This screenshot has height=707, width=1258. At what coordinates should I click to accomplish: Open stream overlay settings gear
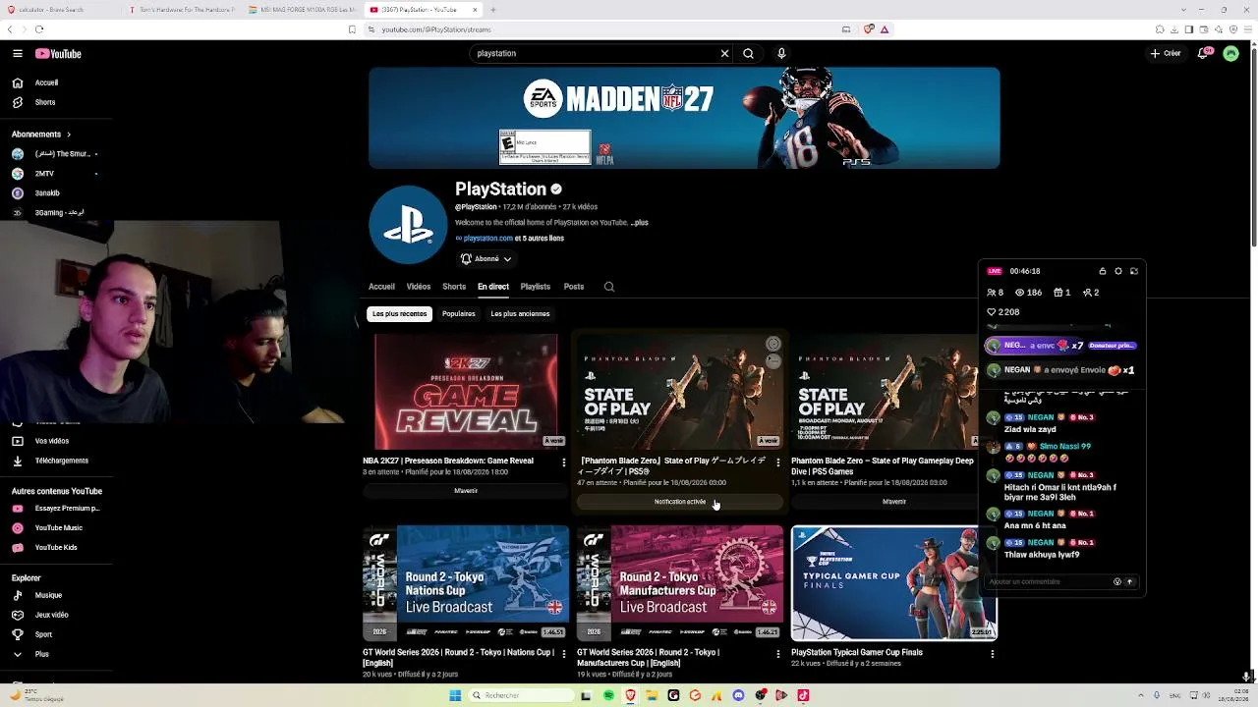pos(1118,271)
